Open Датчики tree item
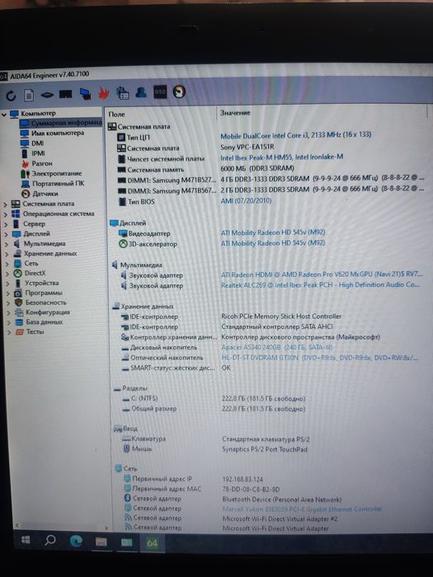 tap(45, 194)
